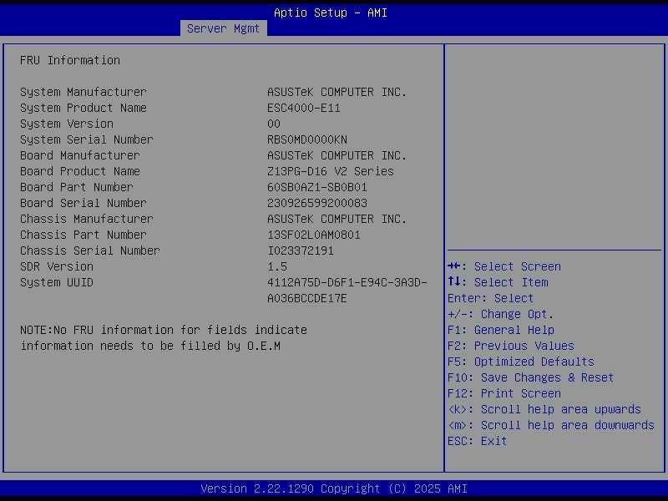Click the SDR Version label
The height and width of the screenshot is (501, 668).
(56, 266)
